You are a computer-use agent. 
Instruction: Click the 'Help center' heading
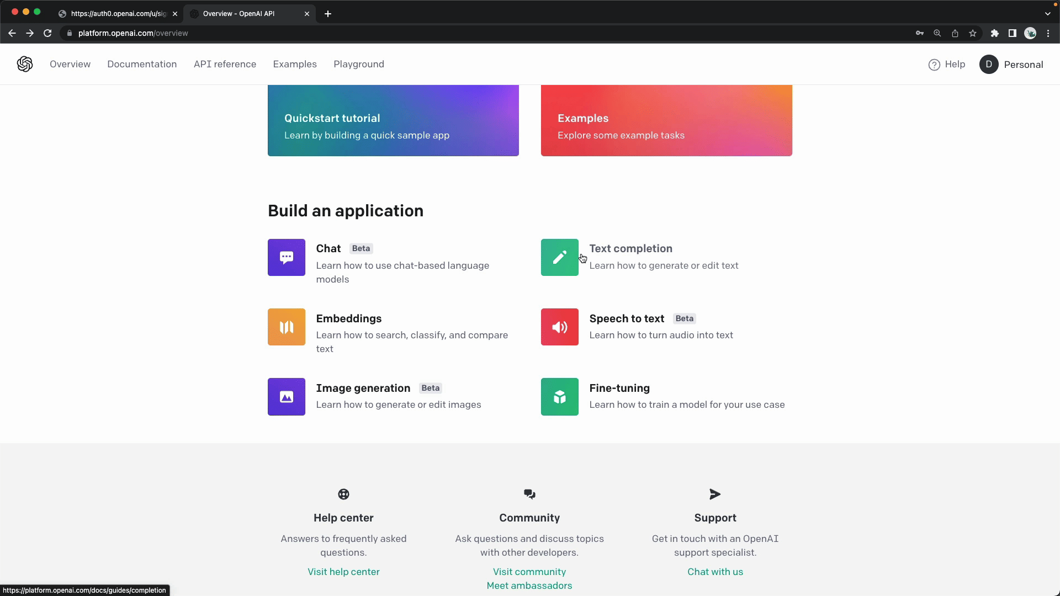pos(343,518)
